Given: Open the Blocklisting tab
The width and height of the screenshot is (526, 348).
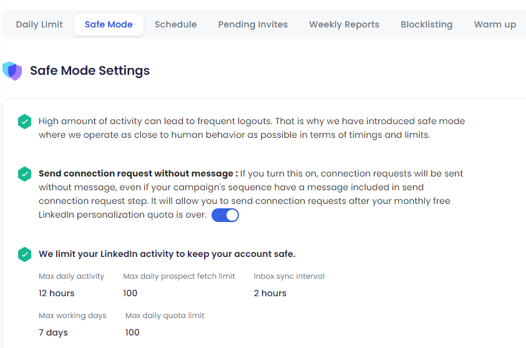Looking at the screenshot, I should click(427, 24).
